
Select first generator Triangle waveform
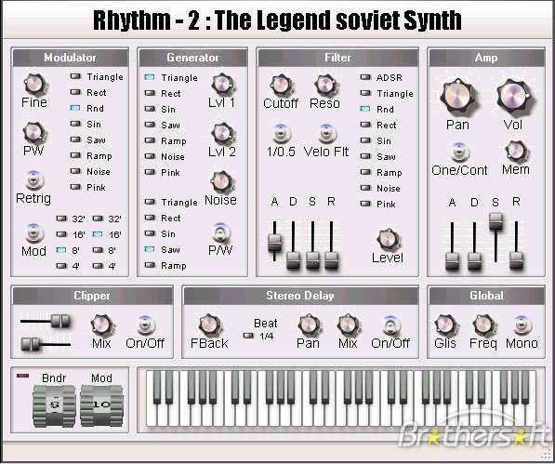[x=150, y=77]
